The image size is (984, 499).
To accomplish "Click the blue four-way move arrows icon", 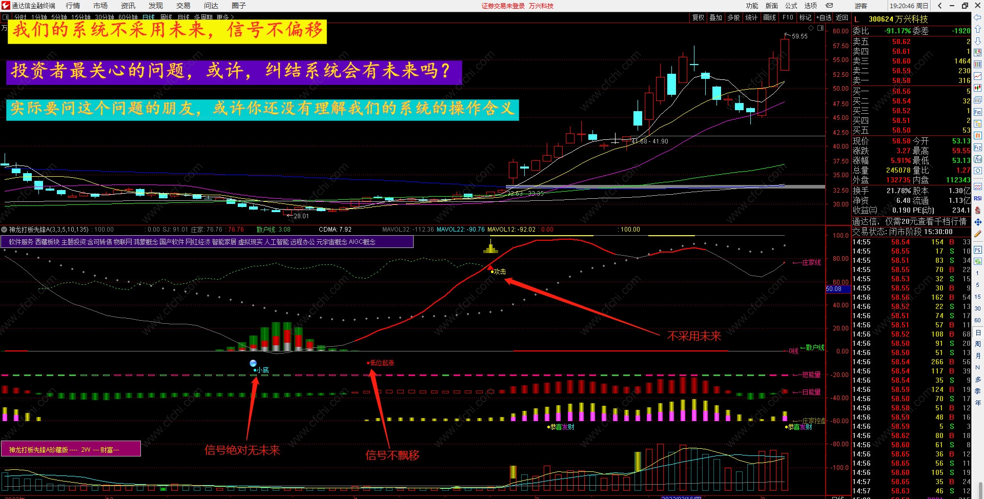I will click(x=978, y=222).
